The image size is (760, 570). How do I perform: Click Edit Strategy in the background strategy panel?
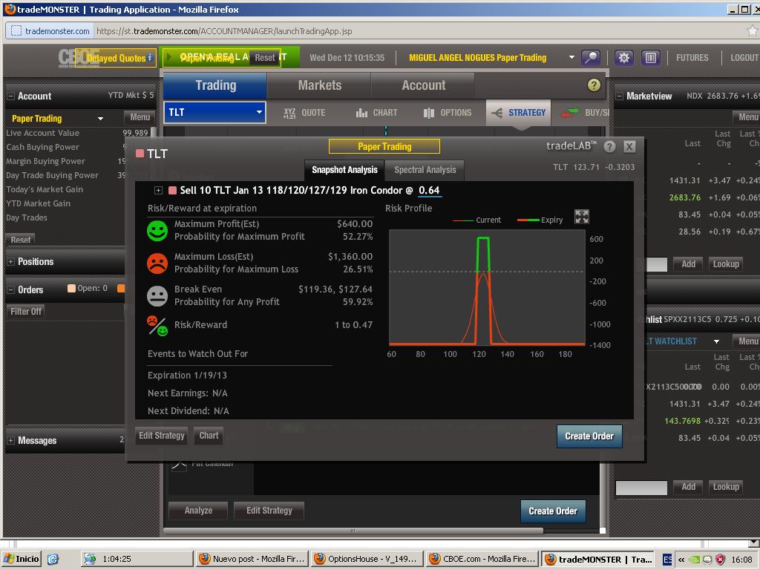pyautogui.click(x=269, y=511)
